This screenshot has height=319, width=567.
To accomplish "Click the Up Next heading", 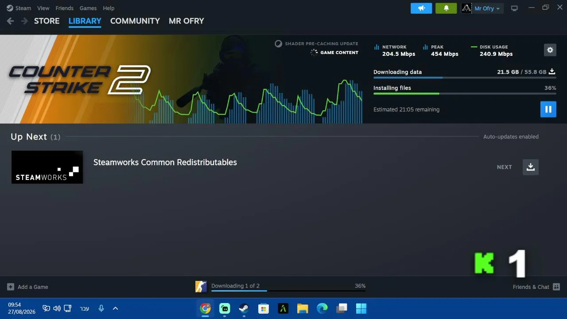I will 29,137.
